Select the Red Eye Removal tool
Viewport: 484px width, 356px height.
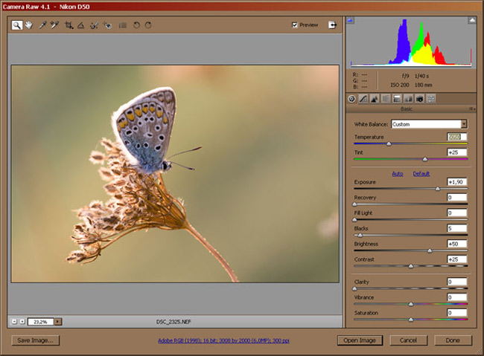(x=108, y=25)
